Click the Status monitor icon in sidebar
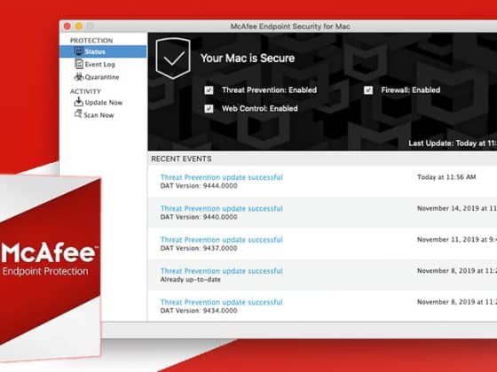Screen dimensions: 497x372 (x=79, y=51)
